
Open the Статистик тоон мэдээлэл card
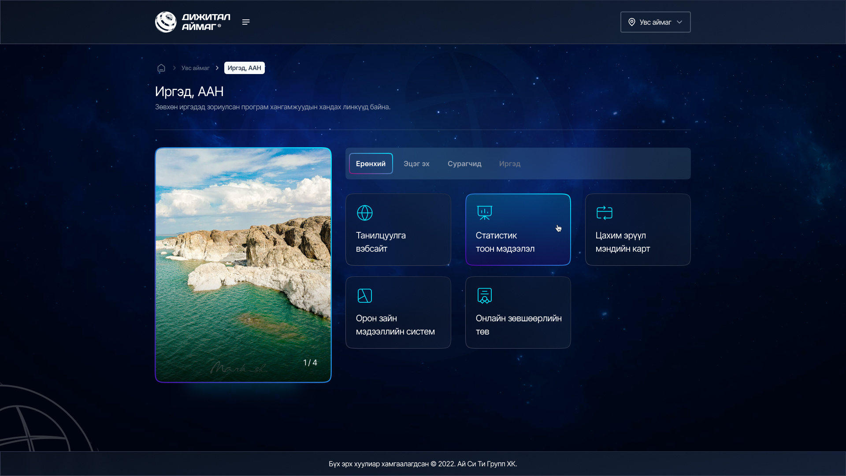point(518,230)
